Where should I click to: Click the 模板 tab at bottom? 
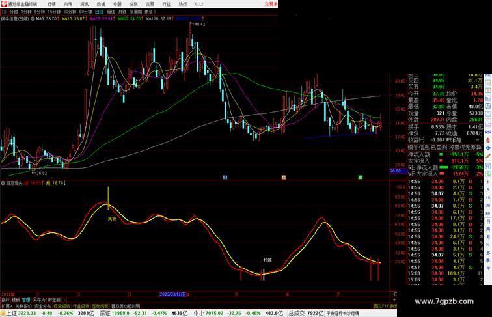pos(16,300)
